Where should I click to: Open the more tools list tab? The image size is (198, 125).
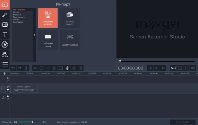5,64
